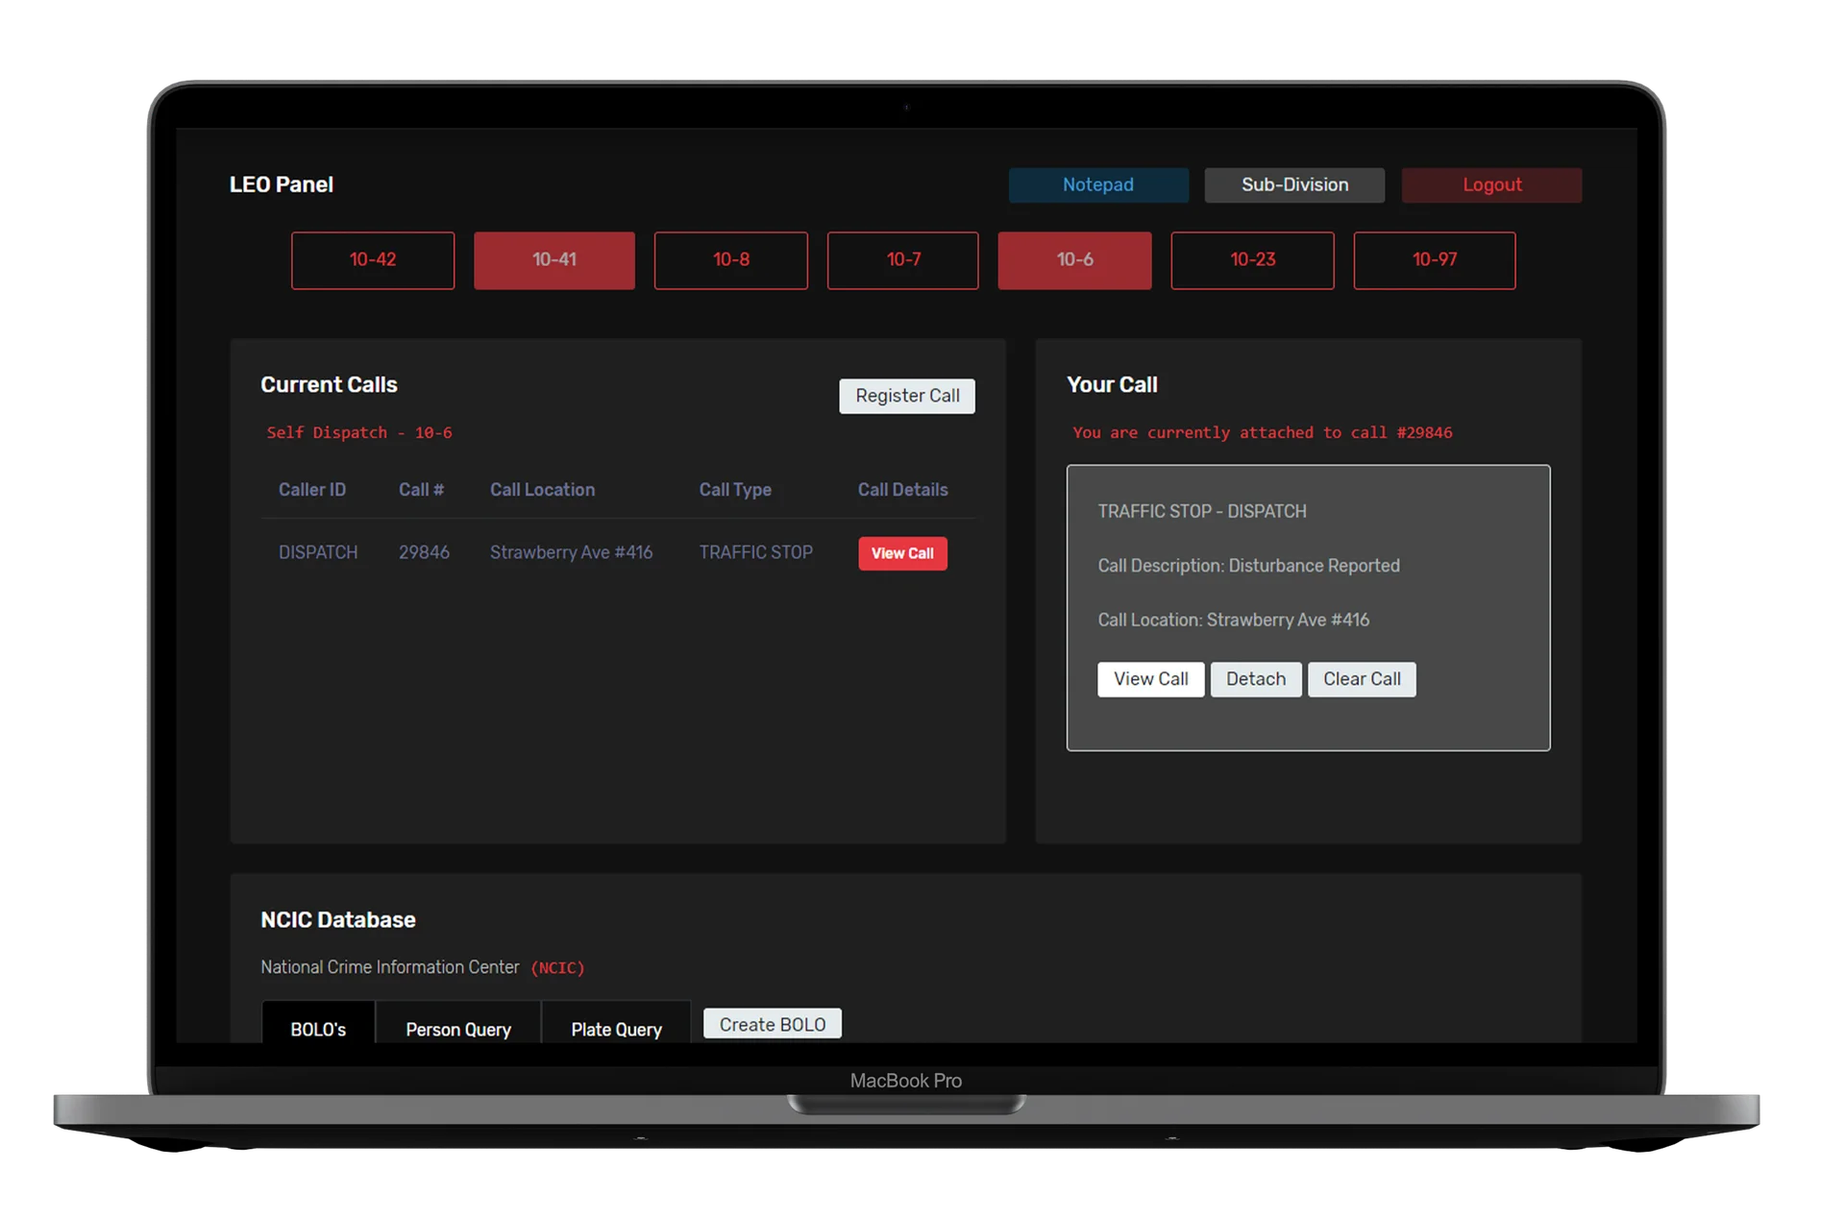This screenshot has width=1845, height=1219.
Task: View Call in the Your Call panel
Action: point(1149,679)
